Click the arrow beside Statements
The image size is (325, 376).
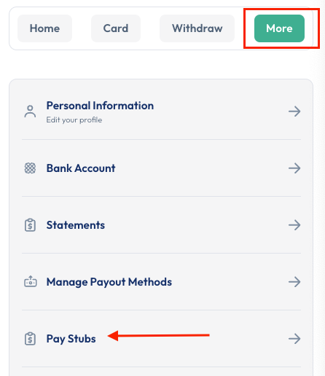[x=294, y=225]
